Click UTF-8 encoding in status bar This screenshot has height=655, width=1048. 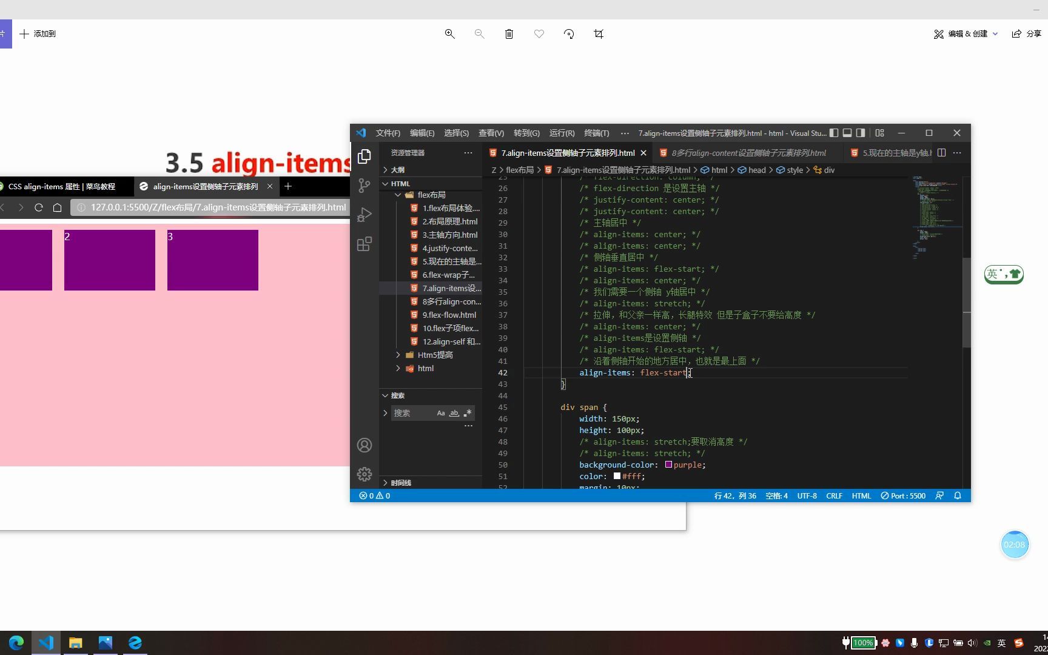pos(807,495)
